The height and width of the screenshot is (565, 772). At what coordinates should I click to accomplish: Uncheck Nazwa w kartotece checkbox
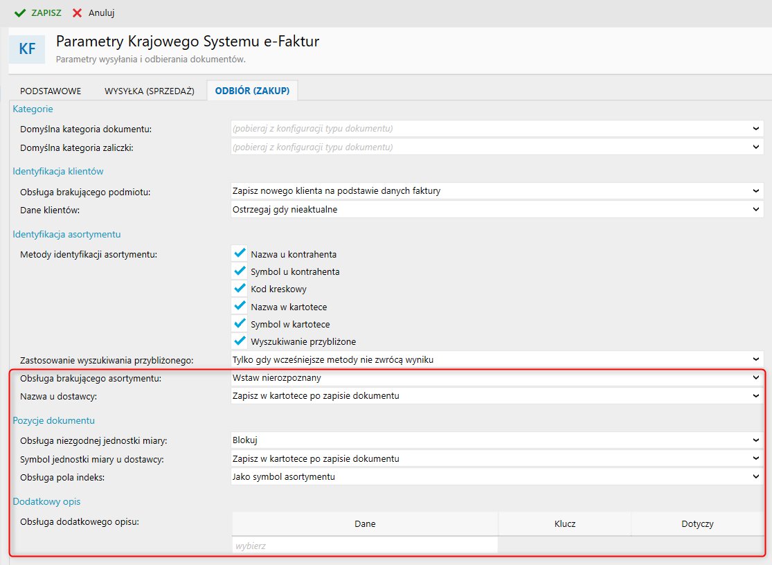[240, 306]
